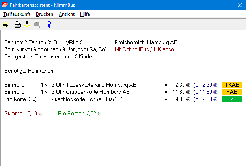Click the yellow FAB ticket badge
This screenshot has height=166, width=246.
232,92
